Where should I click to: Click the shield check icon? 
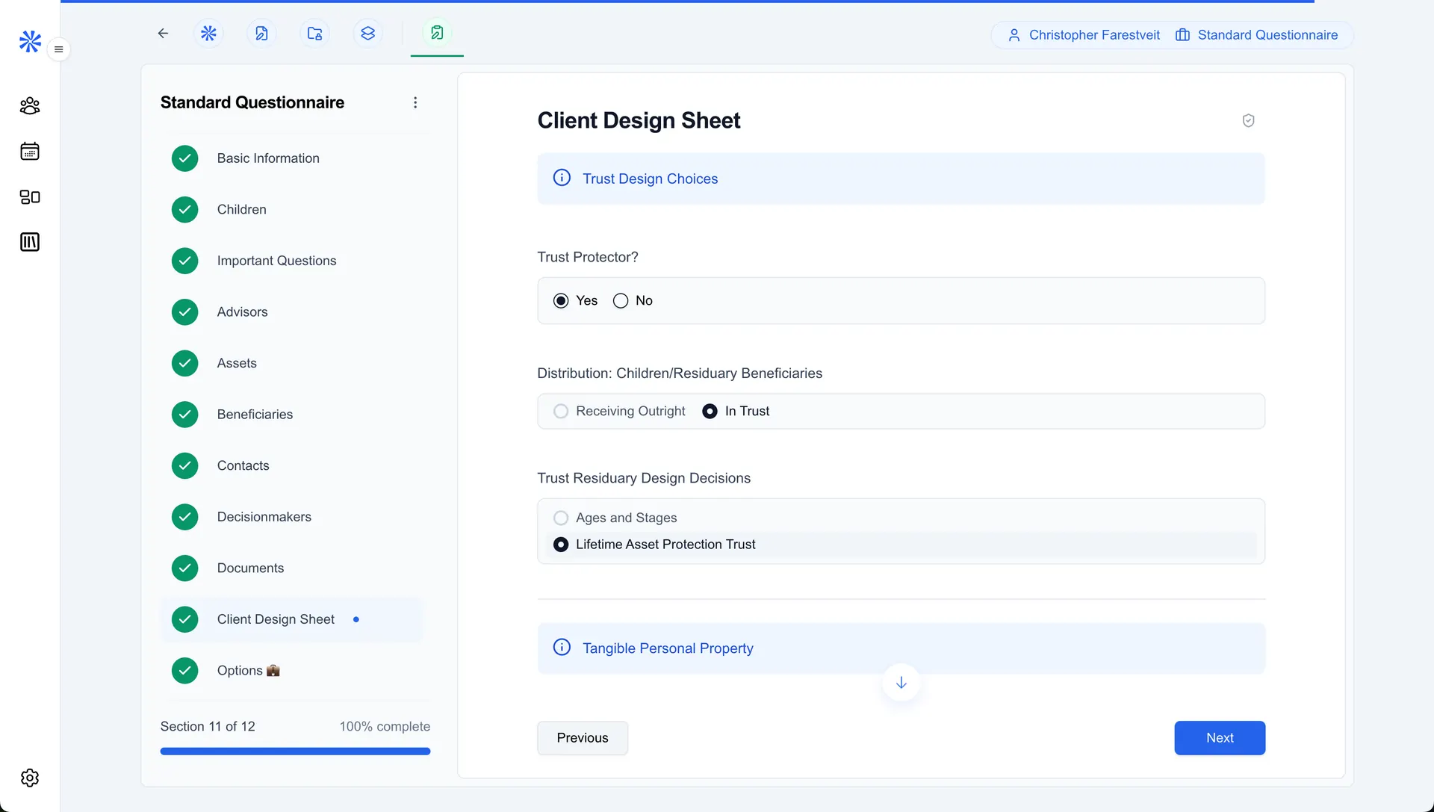[1248, 120]
